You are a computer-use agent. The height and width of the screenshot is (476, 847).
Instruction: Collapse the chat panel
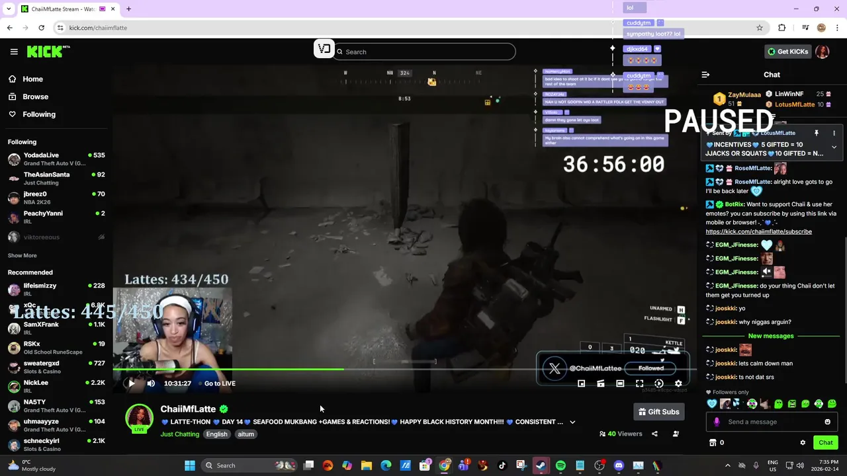705,75
